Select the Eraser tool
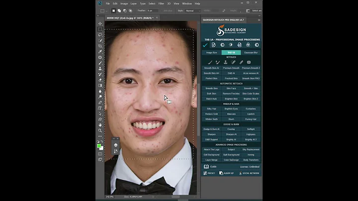Image resolution: width=358 pixels, height=201 pixels. click(100, 80)
